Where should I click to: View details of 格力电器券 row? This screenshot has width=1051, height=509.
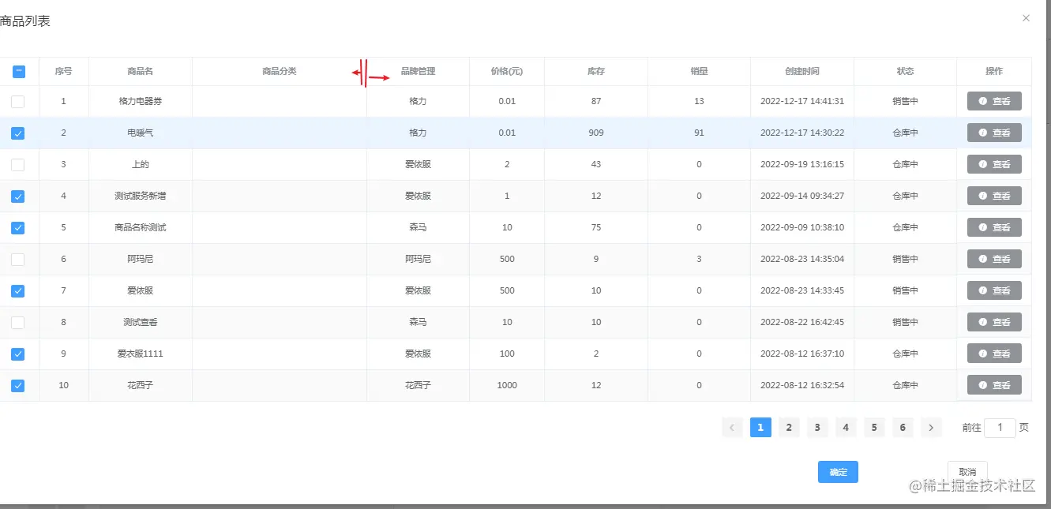click(994, 101)
